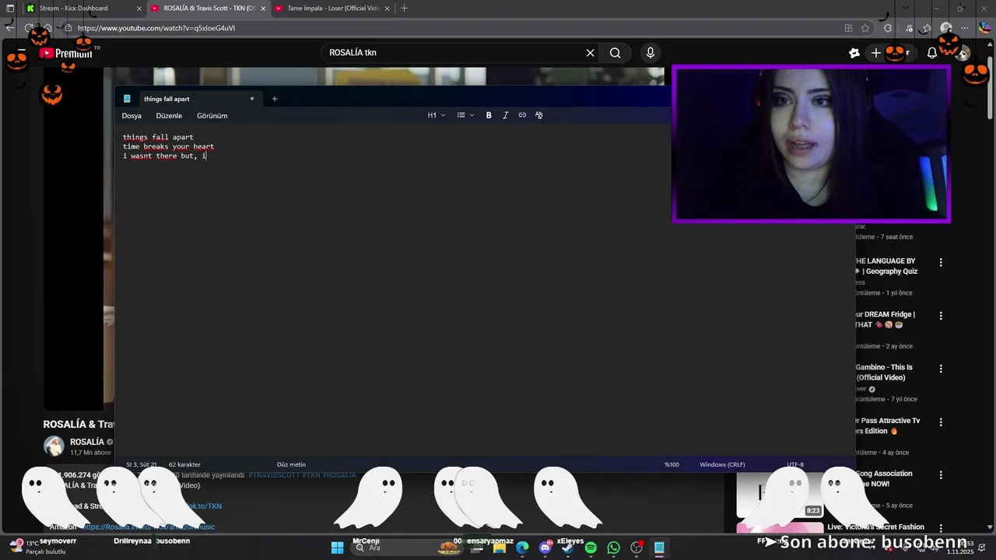Click 'Windows (CRLF)' line ending entry
Image resolution: width=996 pixels, height=560 pixels.
click(722, 464)
